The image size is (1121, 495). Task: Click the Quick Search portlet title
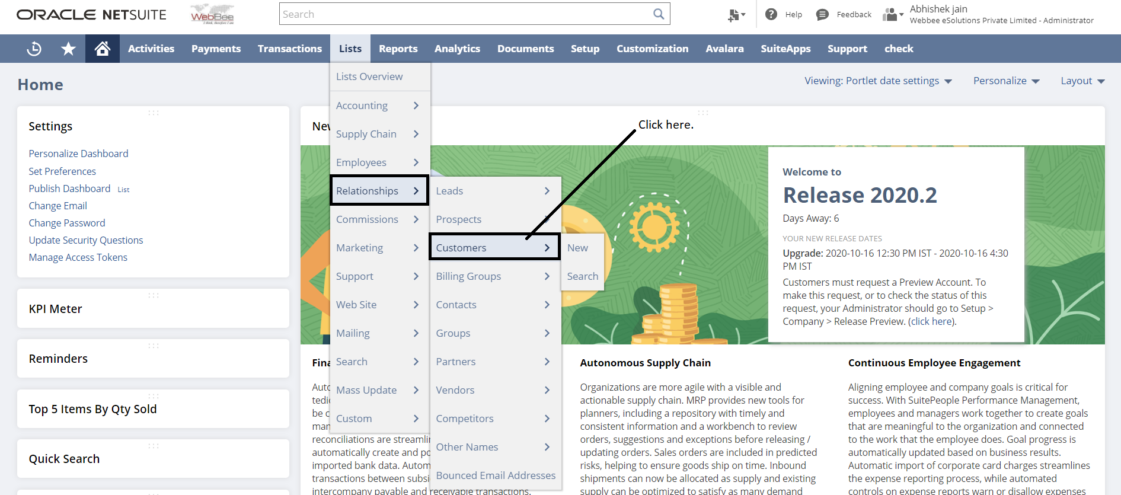(x=64, y=459)
